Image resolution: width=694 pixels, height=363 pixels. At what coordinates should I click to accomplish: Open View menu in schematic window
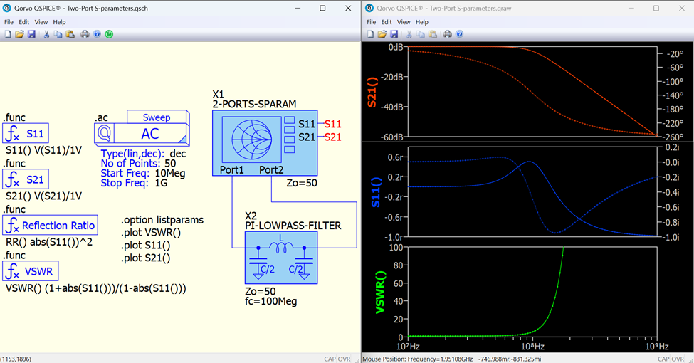(41, 22)
